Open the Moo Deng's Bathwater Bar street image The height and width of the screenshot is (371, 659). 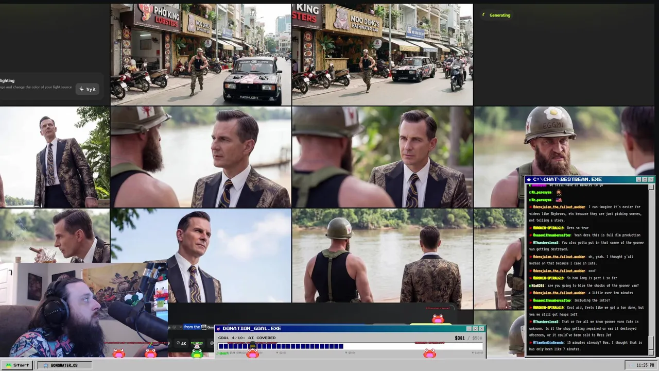pyautogui.click(x=383, y=55)
